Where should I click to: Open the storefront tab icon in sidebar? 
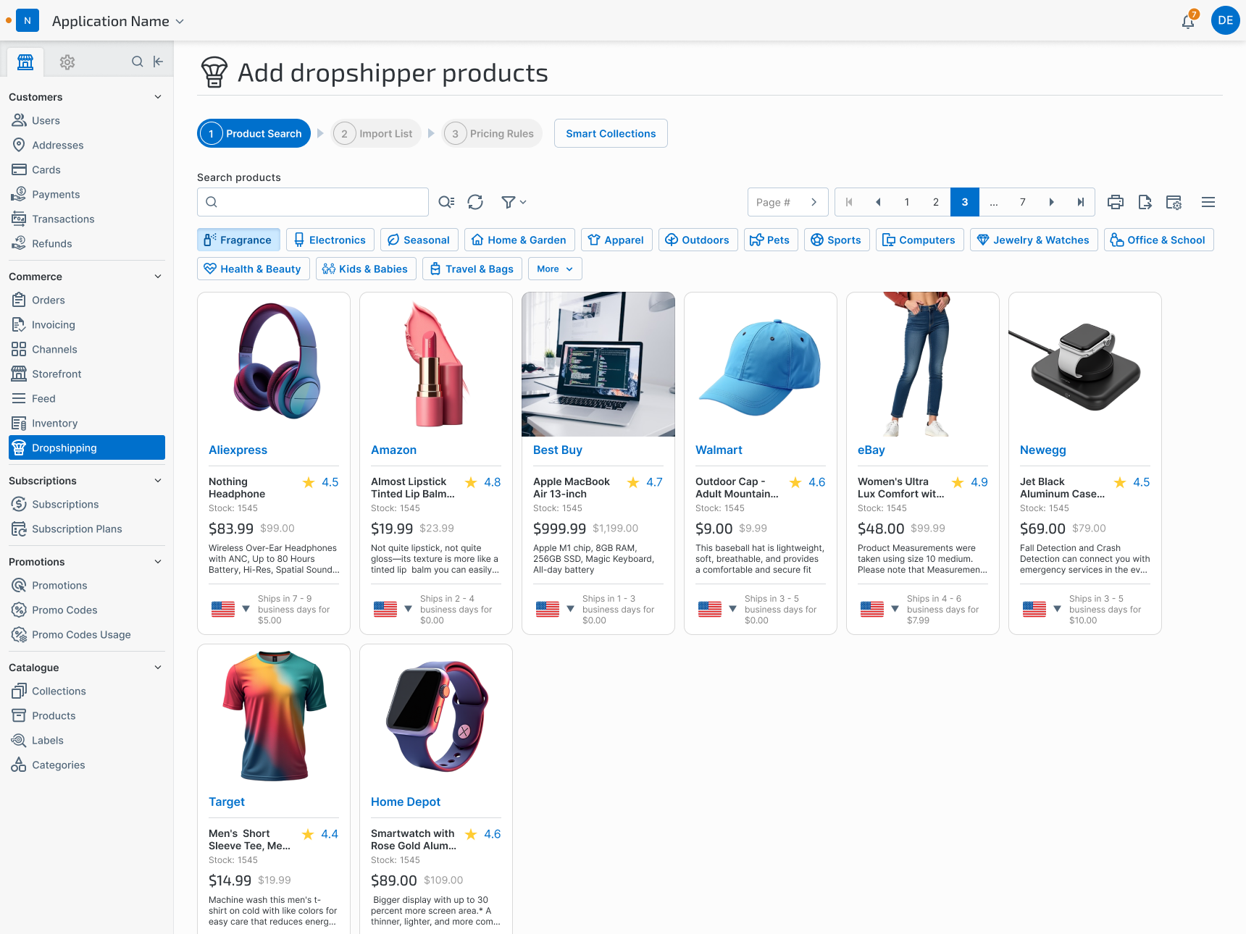(25, 62)
